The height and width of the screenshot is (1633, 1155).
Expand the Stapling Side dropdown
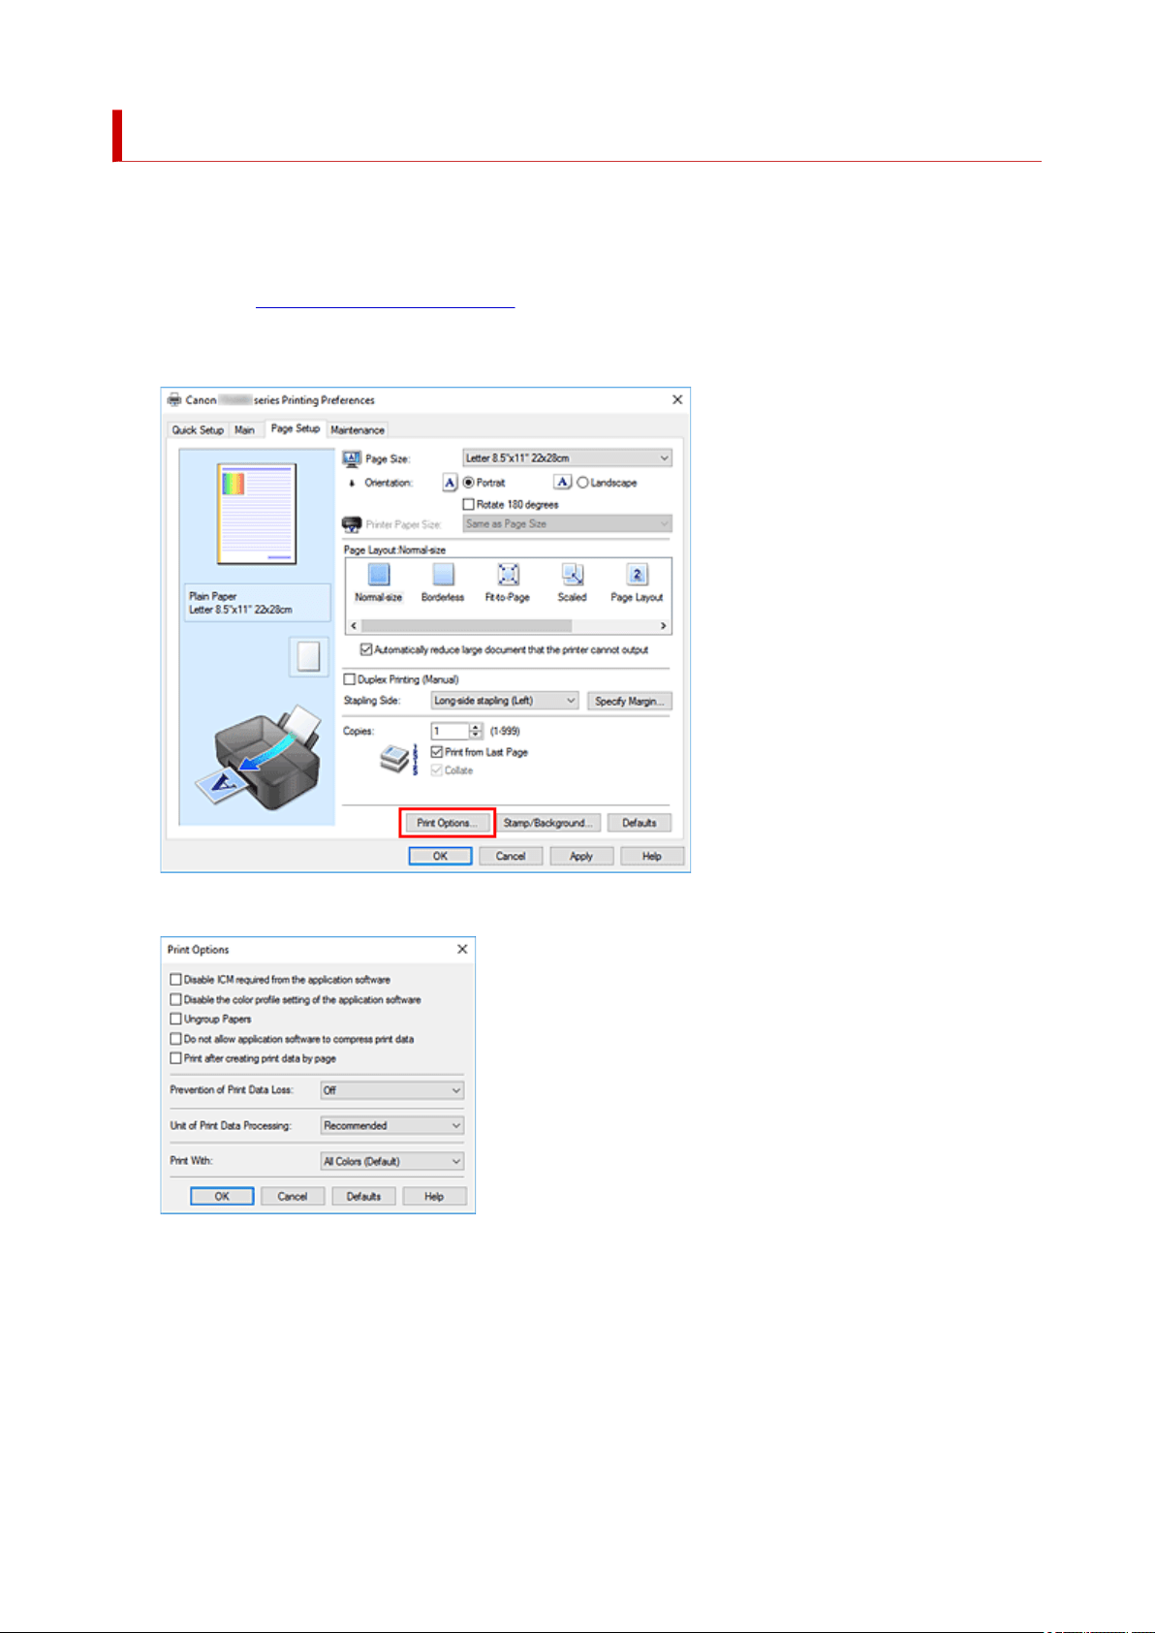pyautogui.click(x=504, y=701)
